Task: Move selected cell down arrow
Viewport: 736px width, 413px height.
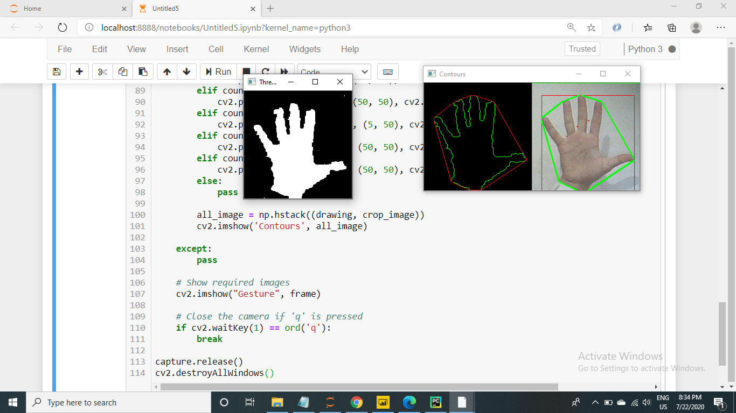Action: pos(186,72)
